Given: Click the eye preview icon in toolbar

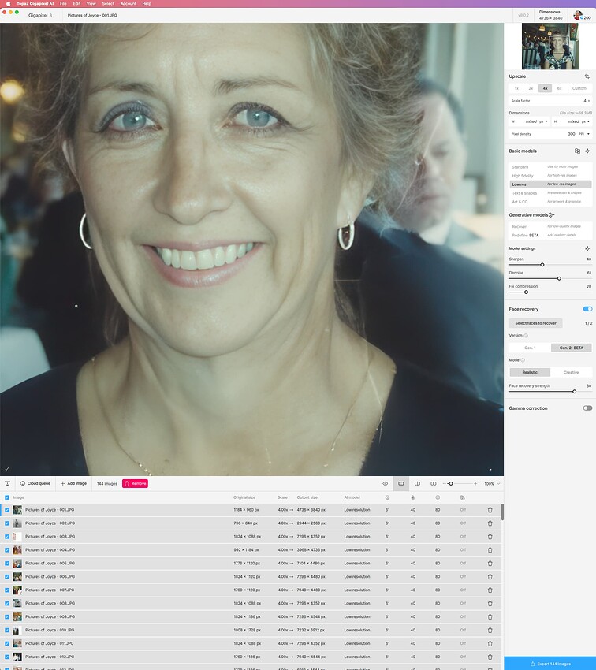Looking at the screenshot, I should click(386, 483).
